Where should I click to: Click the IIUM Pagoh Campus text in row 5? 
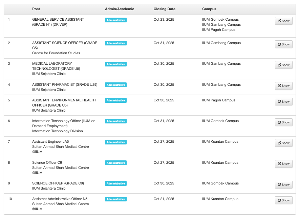point(218,100)
